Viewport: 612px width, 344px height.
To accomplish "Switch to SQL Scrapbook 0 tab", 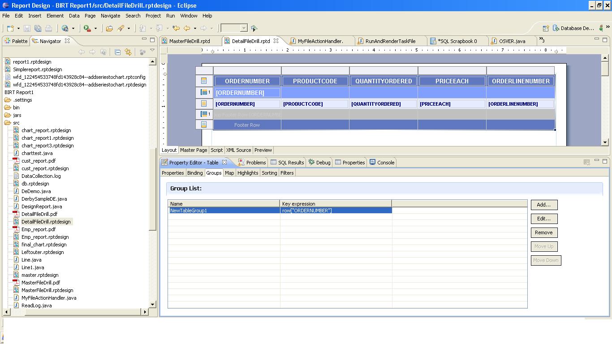I will coord(457,41).
